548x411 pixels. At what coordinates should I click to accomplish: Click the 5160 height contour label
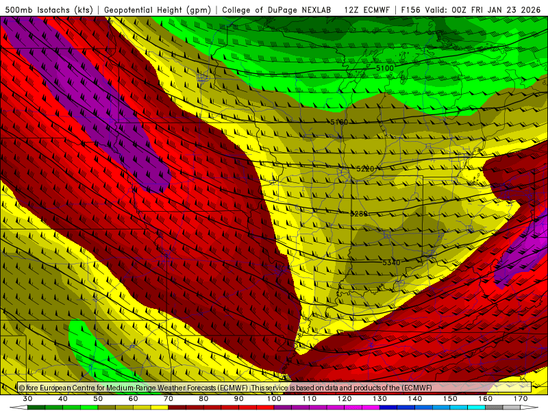(339, 122)
